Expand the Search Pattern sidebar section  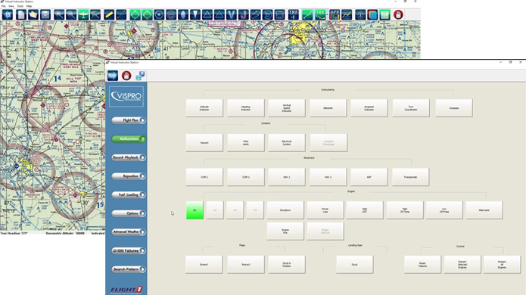(129, 269)
